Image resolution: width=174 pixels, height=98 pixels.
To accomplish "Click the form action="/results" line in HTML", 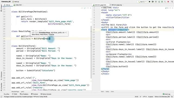I will 115,30.
